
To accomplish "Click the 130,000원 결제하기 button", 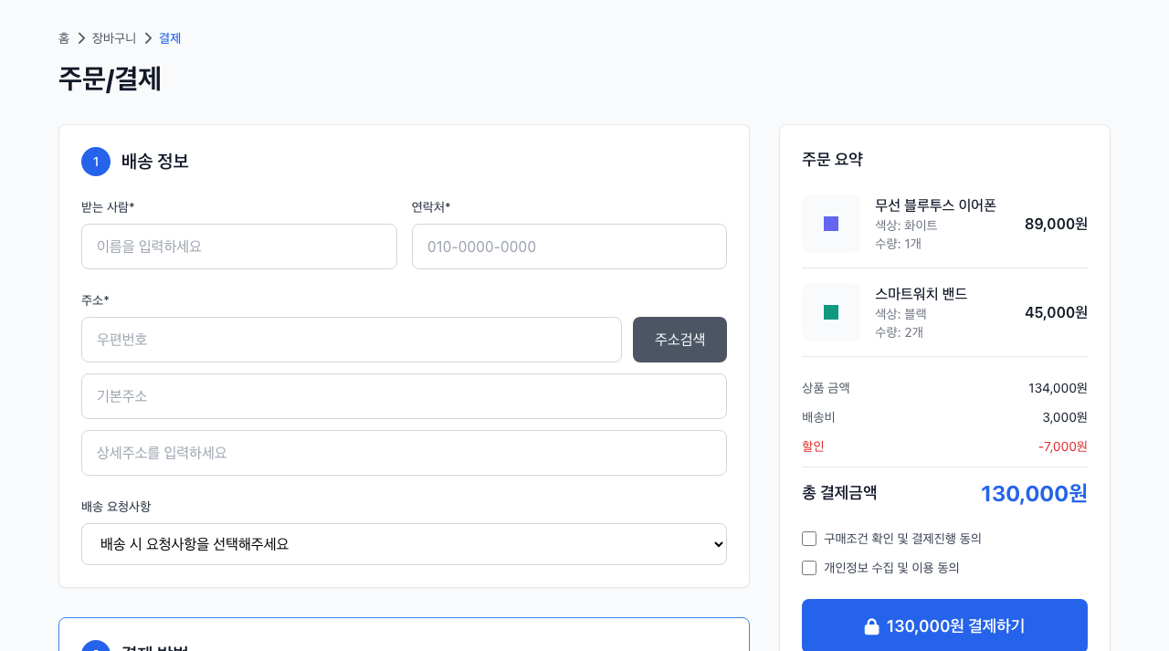I will 944,625.
